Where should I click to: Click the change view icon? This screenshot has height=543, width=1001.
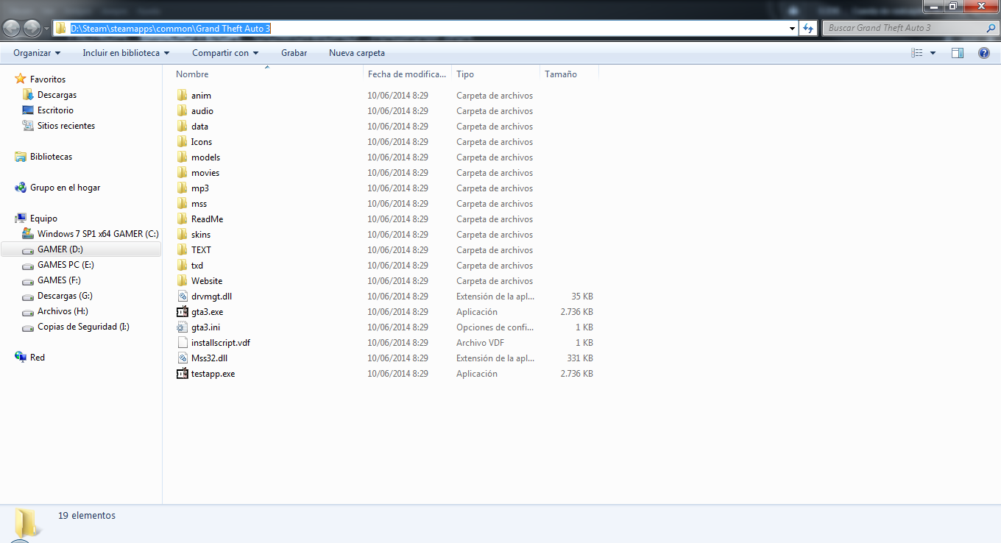click(917, 53)
